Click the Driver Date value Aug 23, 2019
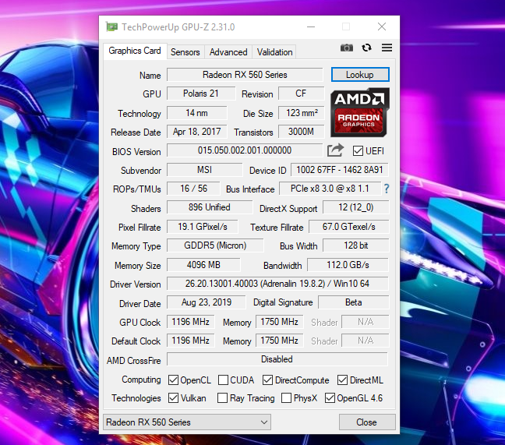The height and width of the screenshot is (445, 505). (207, 302)
